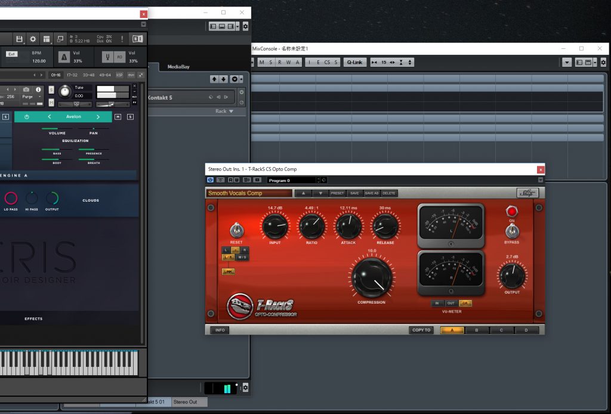Image resolution: width=611 pixels, height=414 pixels.
Task: Select Kontakt page 33-48
Action: 88,75
